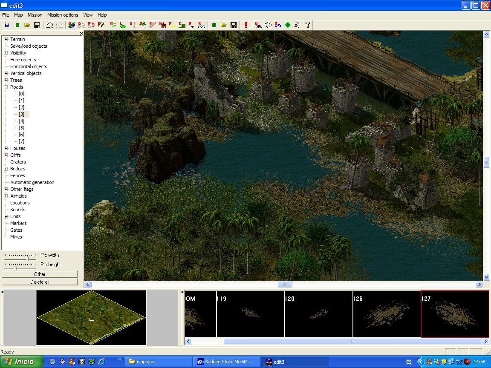The height and width of the screenshot is (368, 491).
Task: Expand the Vertical objects node
Action: coord(6,74)
